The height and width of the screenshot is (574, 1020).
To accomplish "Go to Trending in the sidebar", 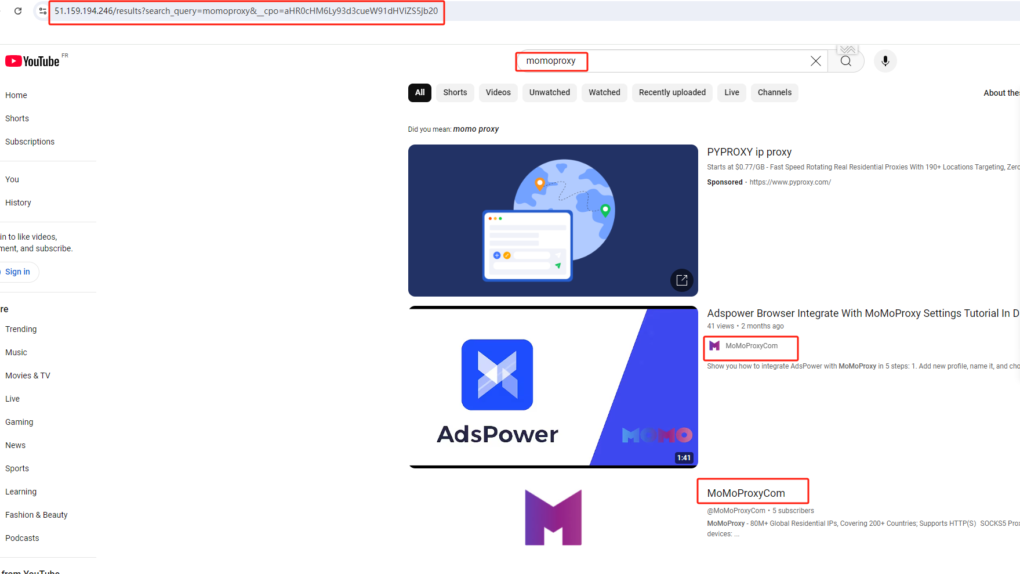I will 21,329.
